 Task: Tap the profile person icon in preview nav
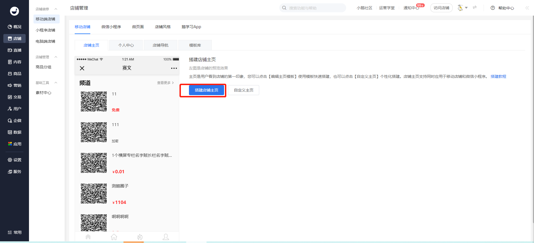click(166, 237)
